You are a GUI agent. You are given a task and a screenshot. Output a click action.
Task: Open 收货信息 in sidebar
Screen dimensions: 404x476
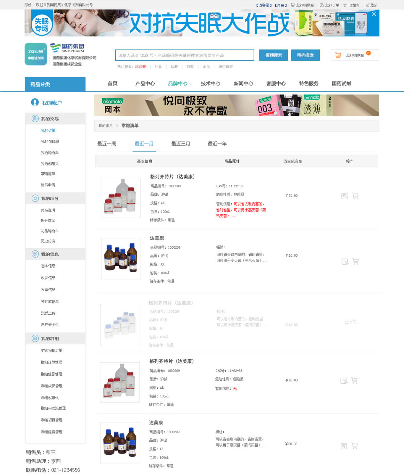(x=48, y=278)
